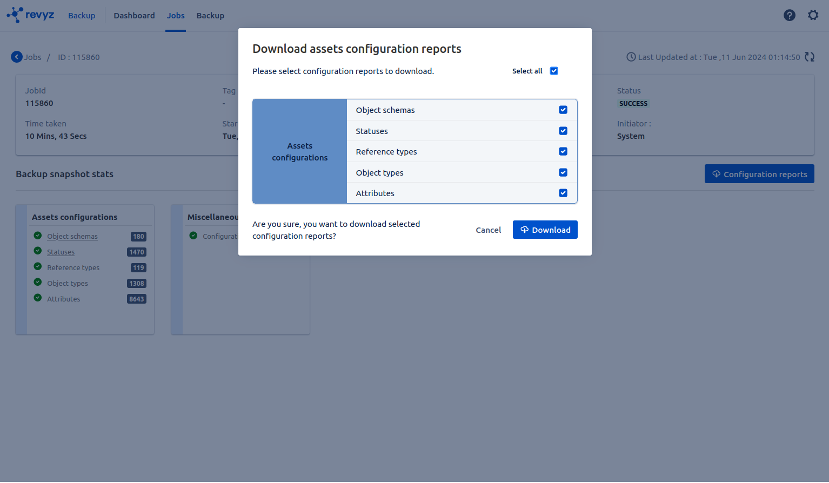829x483 pixels.
Task: Click the refresh icon next to Last Updated
Action: 809,57
